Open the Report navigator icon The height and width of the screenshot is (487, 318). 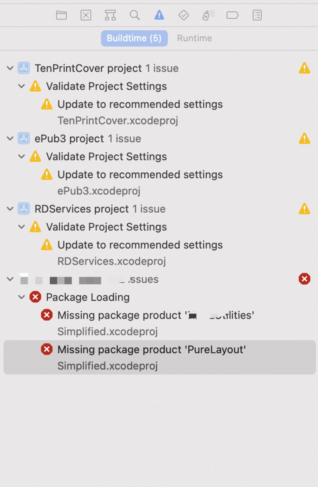coord(257,15)
